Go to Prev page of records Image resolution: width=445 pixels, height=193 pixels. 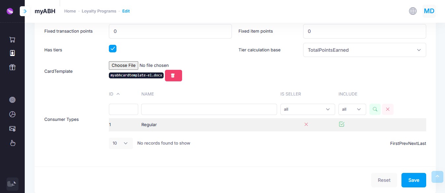[403, 143]
